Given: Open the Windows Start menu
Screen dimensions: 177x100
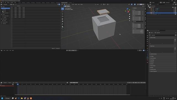Looking at the screenshot, I should (x=2, y=98).
